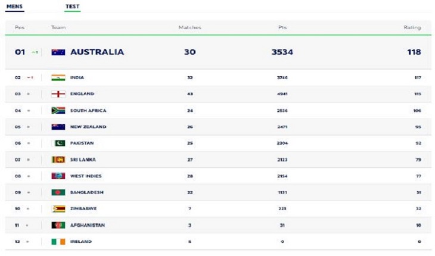
Task: Open the WEST INDIES team link
Action: [86, 176]
